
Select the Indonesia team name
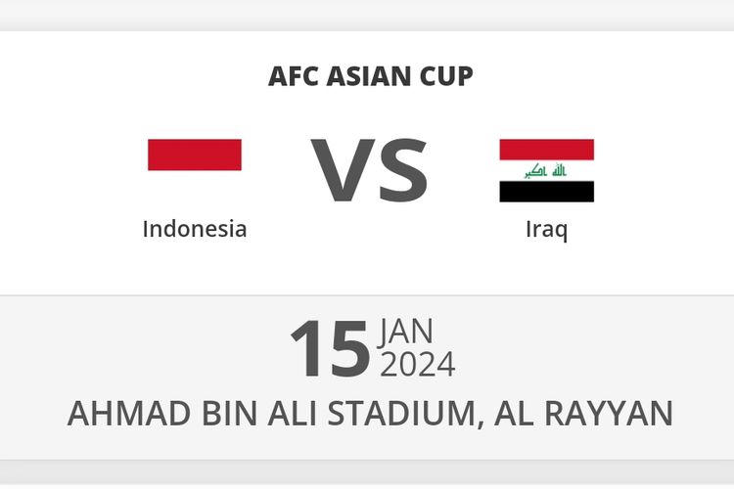click(x=195, y=229)
